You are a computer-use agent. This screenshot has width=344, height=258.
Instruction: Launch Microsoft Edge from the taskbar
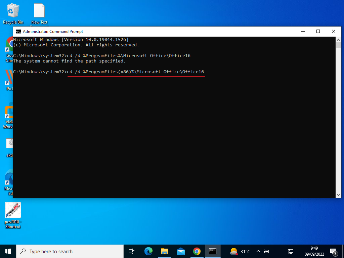click(148, 251)
